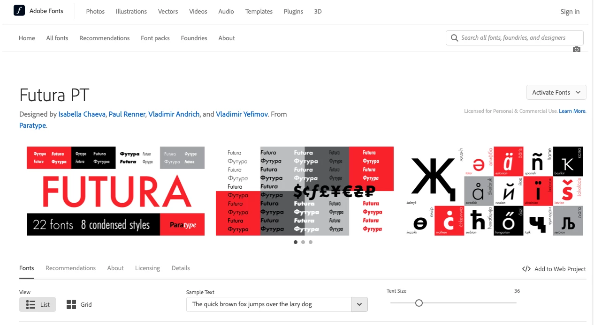Open the Paratype foundry link
Image resolution: width=594 pixels, height=325 pixels.
click(x=33, y=126)
